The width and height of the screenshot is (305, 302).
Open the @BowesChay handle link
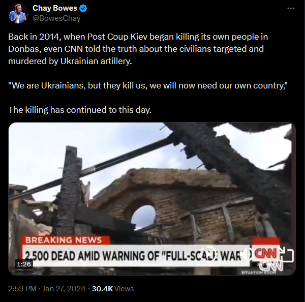click(56, 18)
